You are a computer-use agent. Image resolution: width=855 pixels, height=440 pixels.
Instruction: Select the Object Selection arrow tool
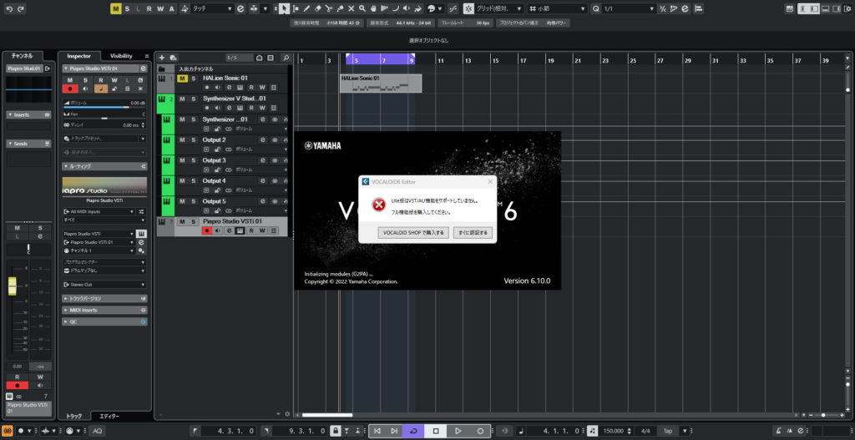point(284,8)
